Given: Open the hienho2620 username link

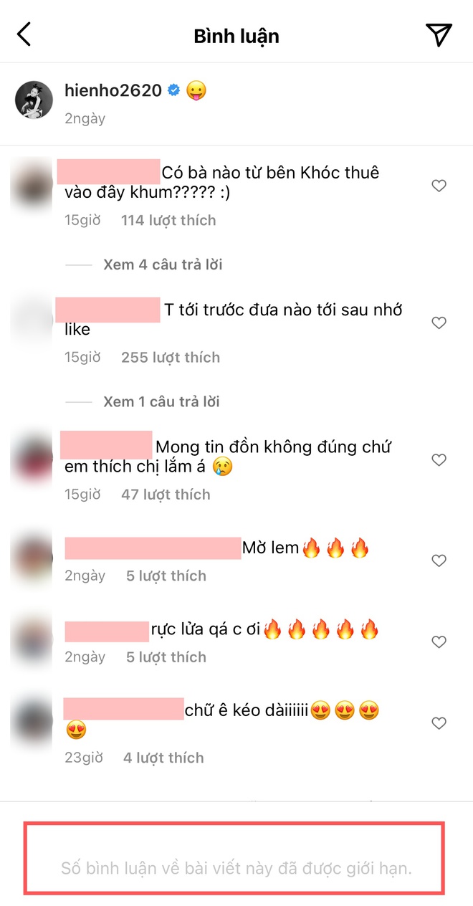Looking at the screenshot, I should [113, 90].
